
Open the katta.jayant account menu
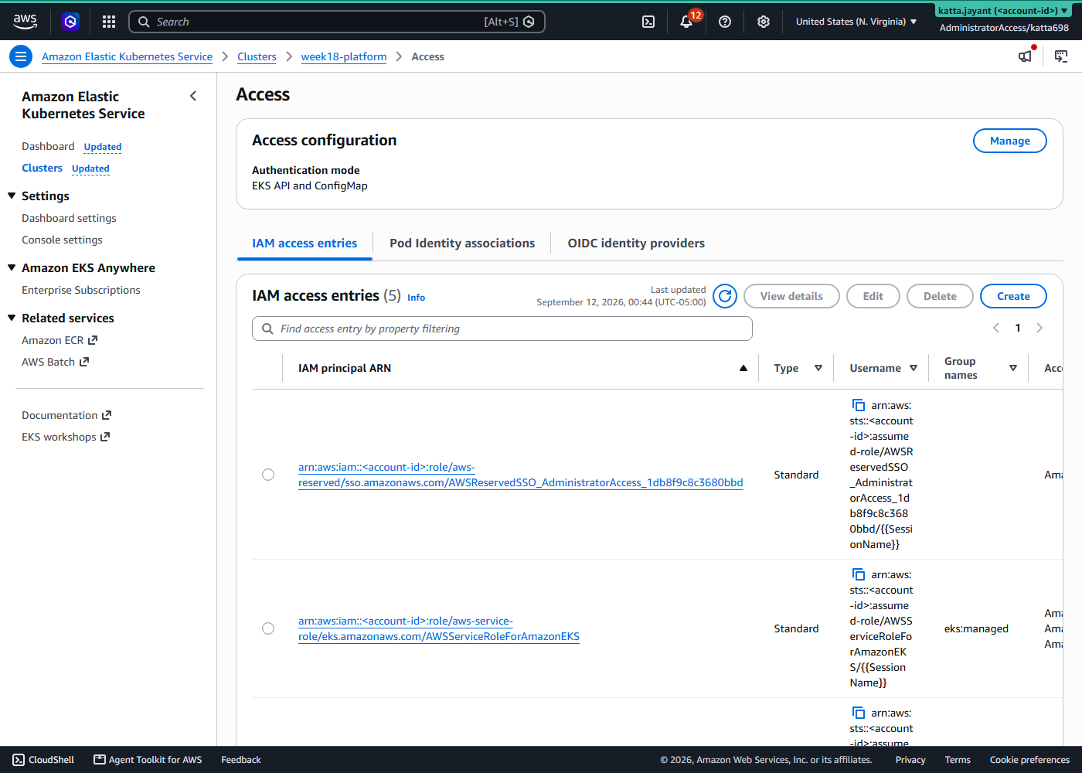pos(1004,11)
